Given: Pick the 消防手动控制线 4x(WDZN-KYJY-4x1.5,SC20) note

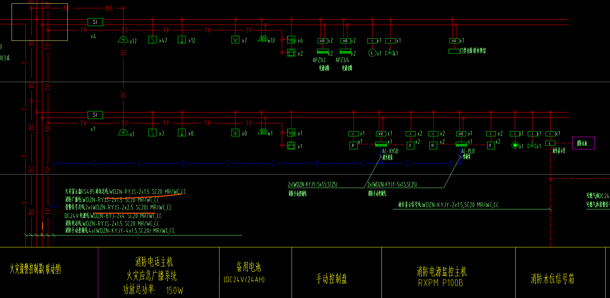Looking at the screenshot, I should [x=120, y=230].
